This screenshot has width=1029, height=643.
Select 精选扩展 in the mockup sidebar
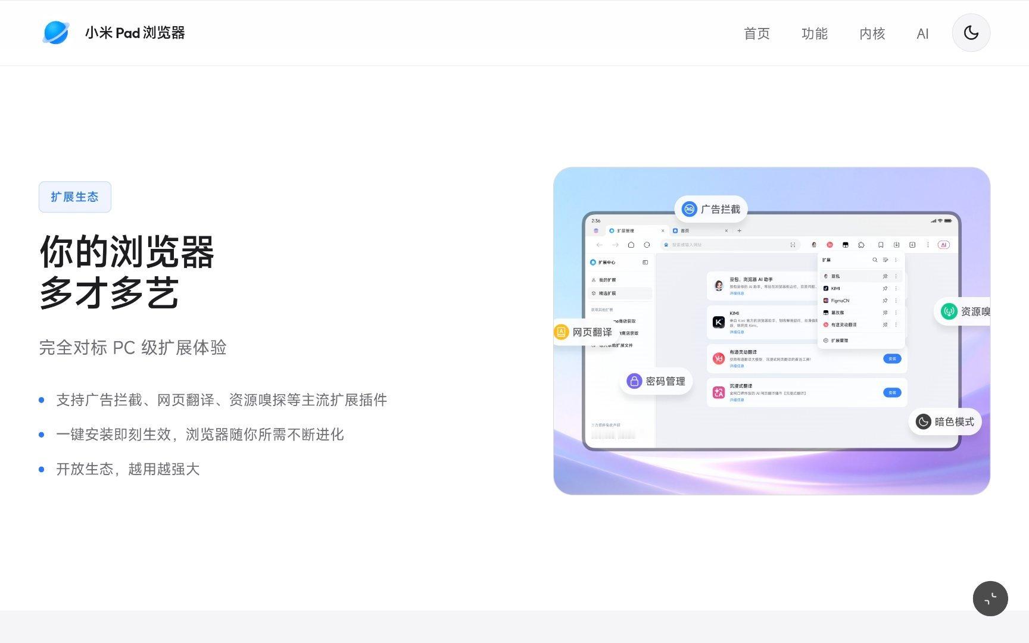point(620,294)
